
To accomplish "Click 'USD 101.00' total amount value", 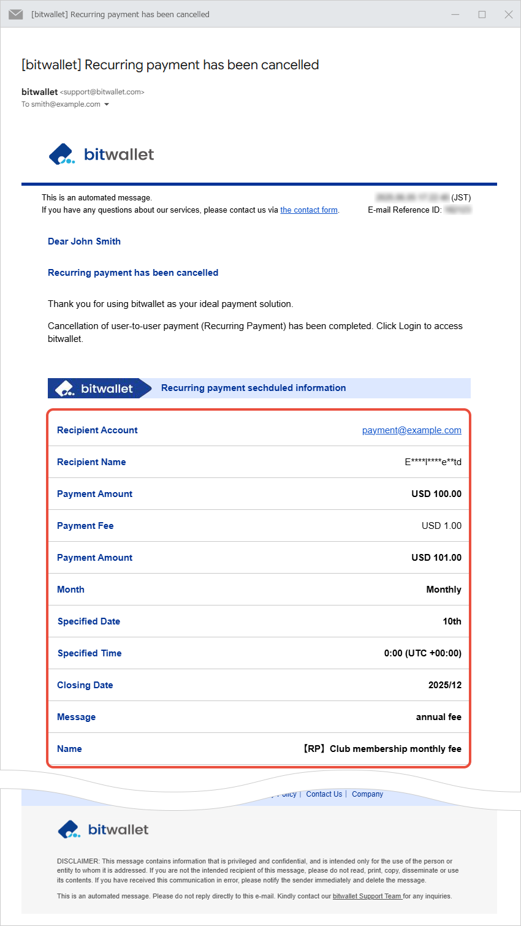I will pyautogui.click(x=436, y=558).
